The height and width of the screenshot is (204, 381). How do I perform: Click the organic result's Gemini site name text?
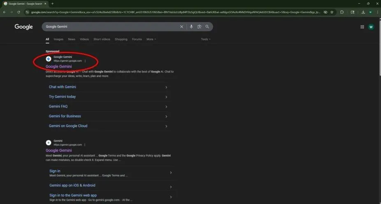pos(58,141)
